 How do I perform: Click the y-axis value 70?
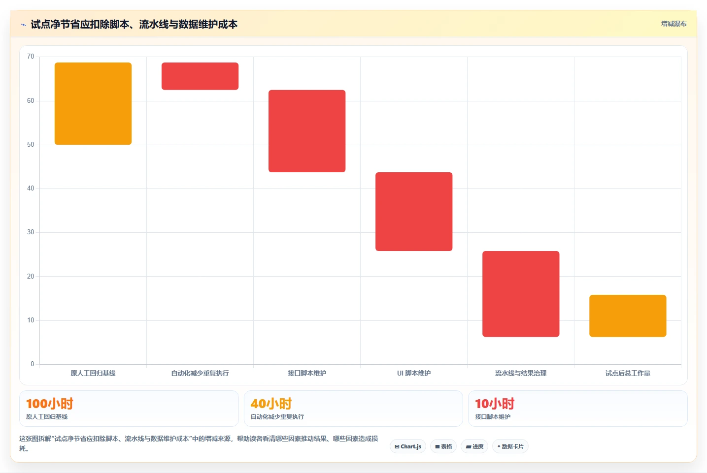(31, 57)
